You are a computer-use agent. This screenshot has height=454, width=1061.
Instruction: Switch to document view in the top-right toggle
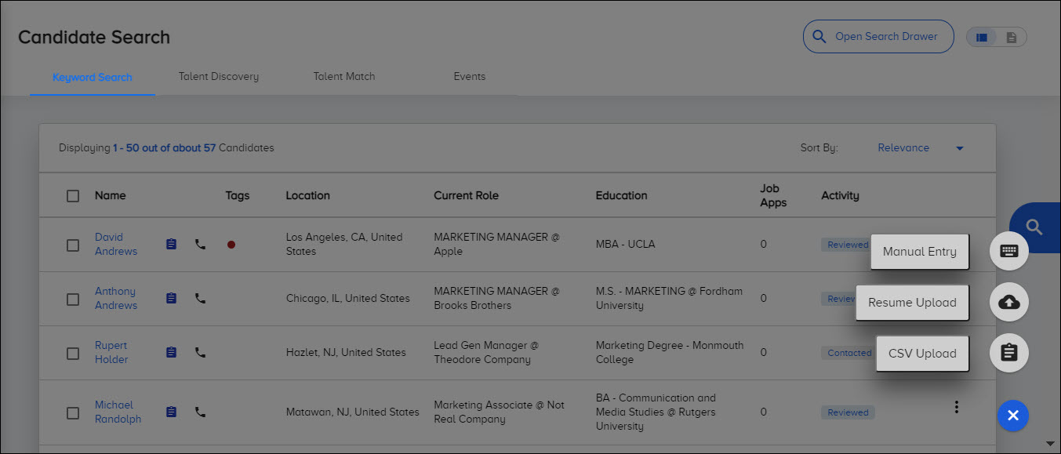click(x=1010, y=37)
